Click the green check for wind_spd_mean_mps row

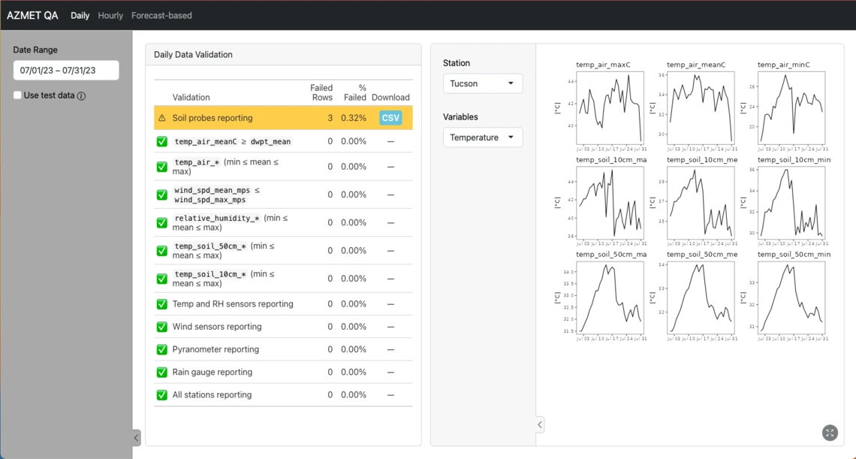tap(161, 195)
